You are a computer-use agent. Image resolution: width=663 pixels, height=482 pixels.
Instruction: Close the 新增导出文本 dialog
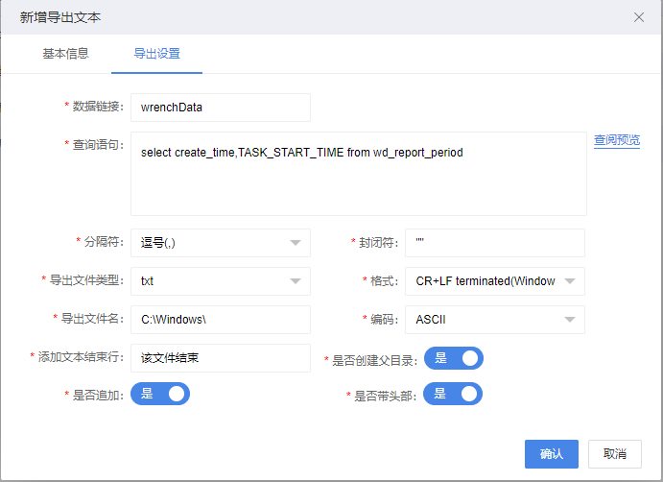pyautogui.click(x=639, y=17)
